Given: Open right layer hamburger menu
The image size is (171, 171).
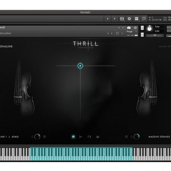Looking at the screenshot, I should (x=126, y=137).
